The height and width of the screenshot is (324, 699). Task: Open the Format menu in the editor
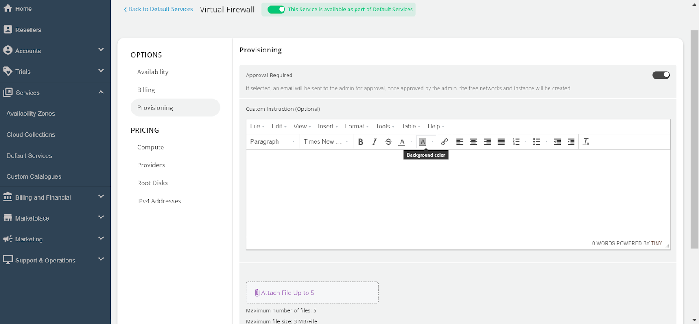(356, 127)
